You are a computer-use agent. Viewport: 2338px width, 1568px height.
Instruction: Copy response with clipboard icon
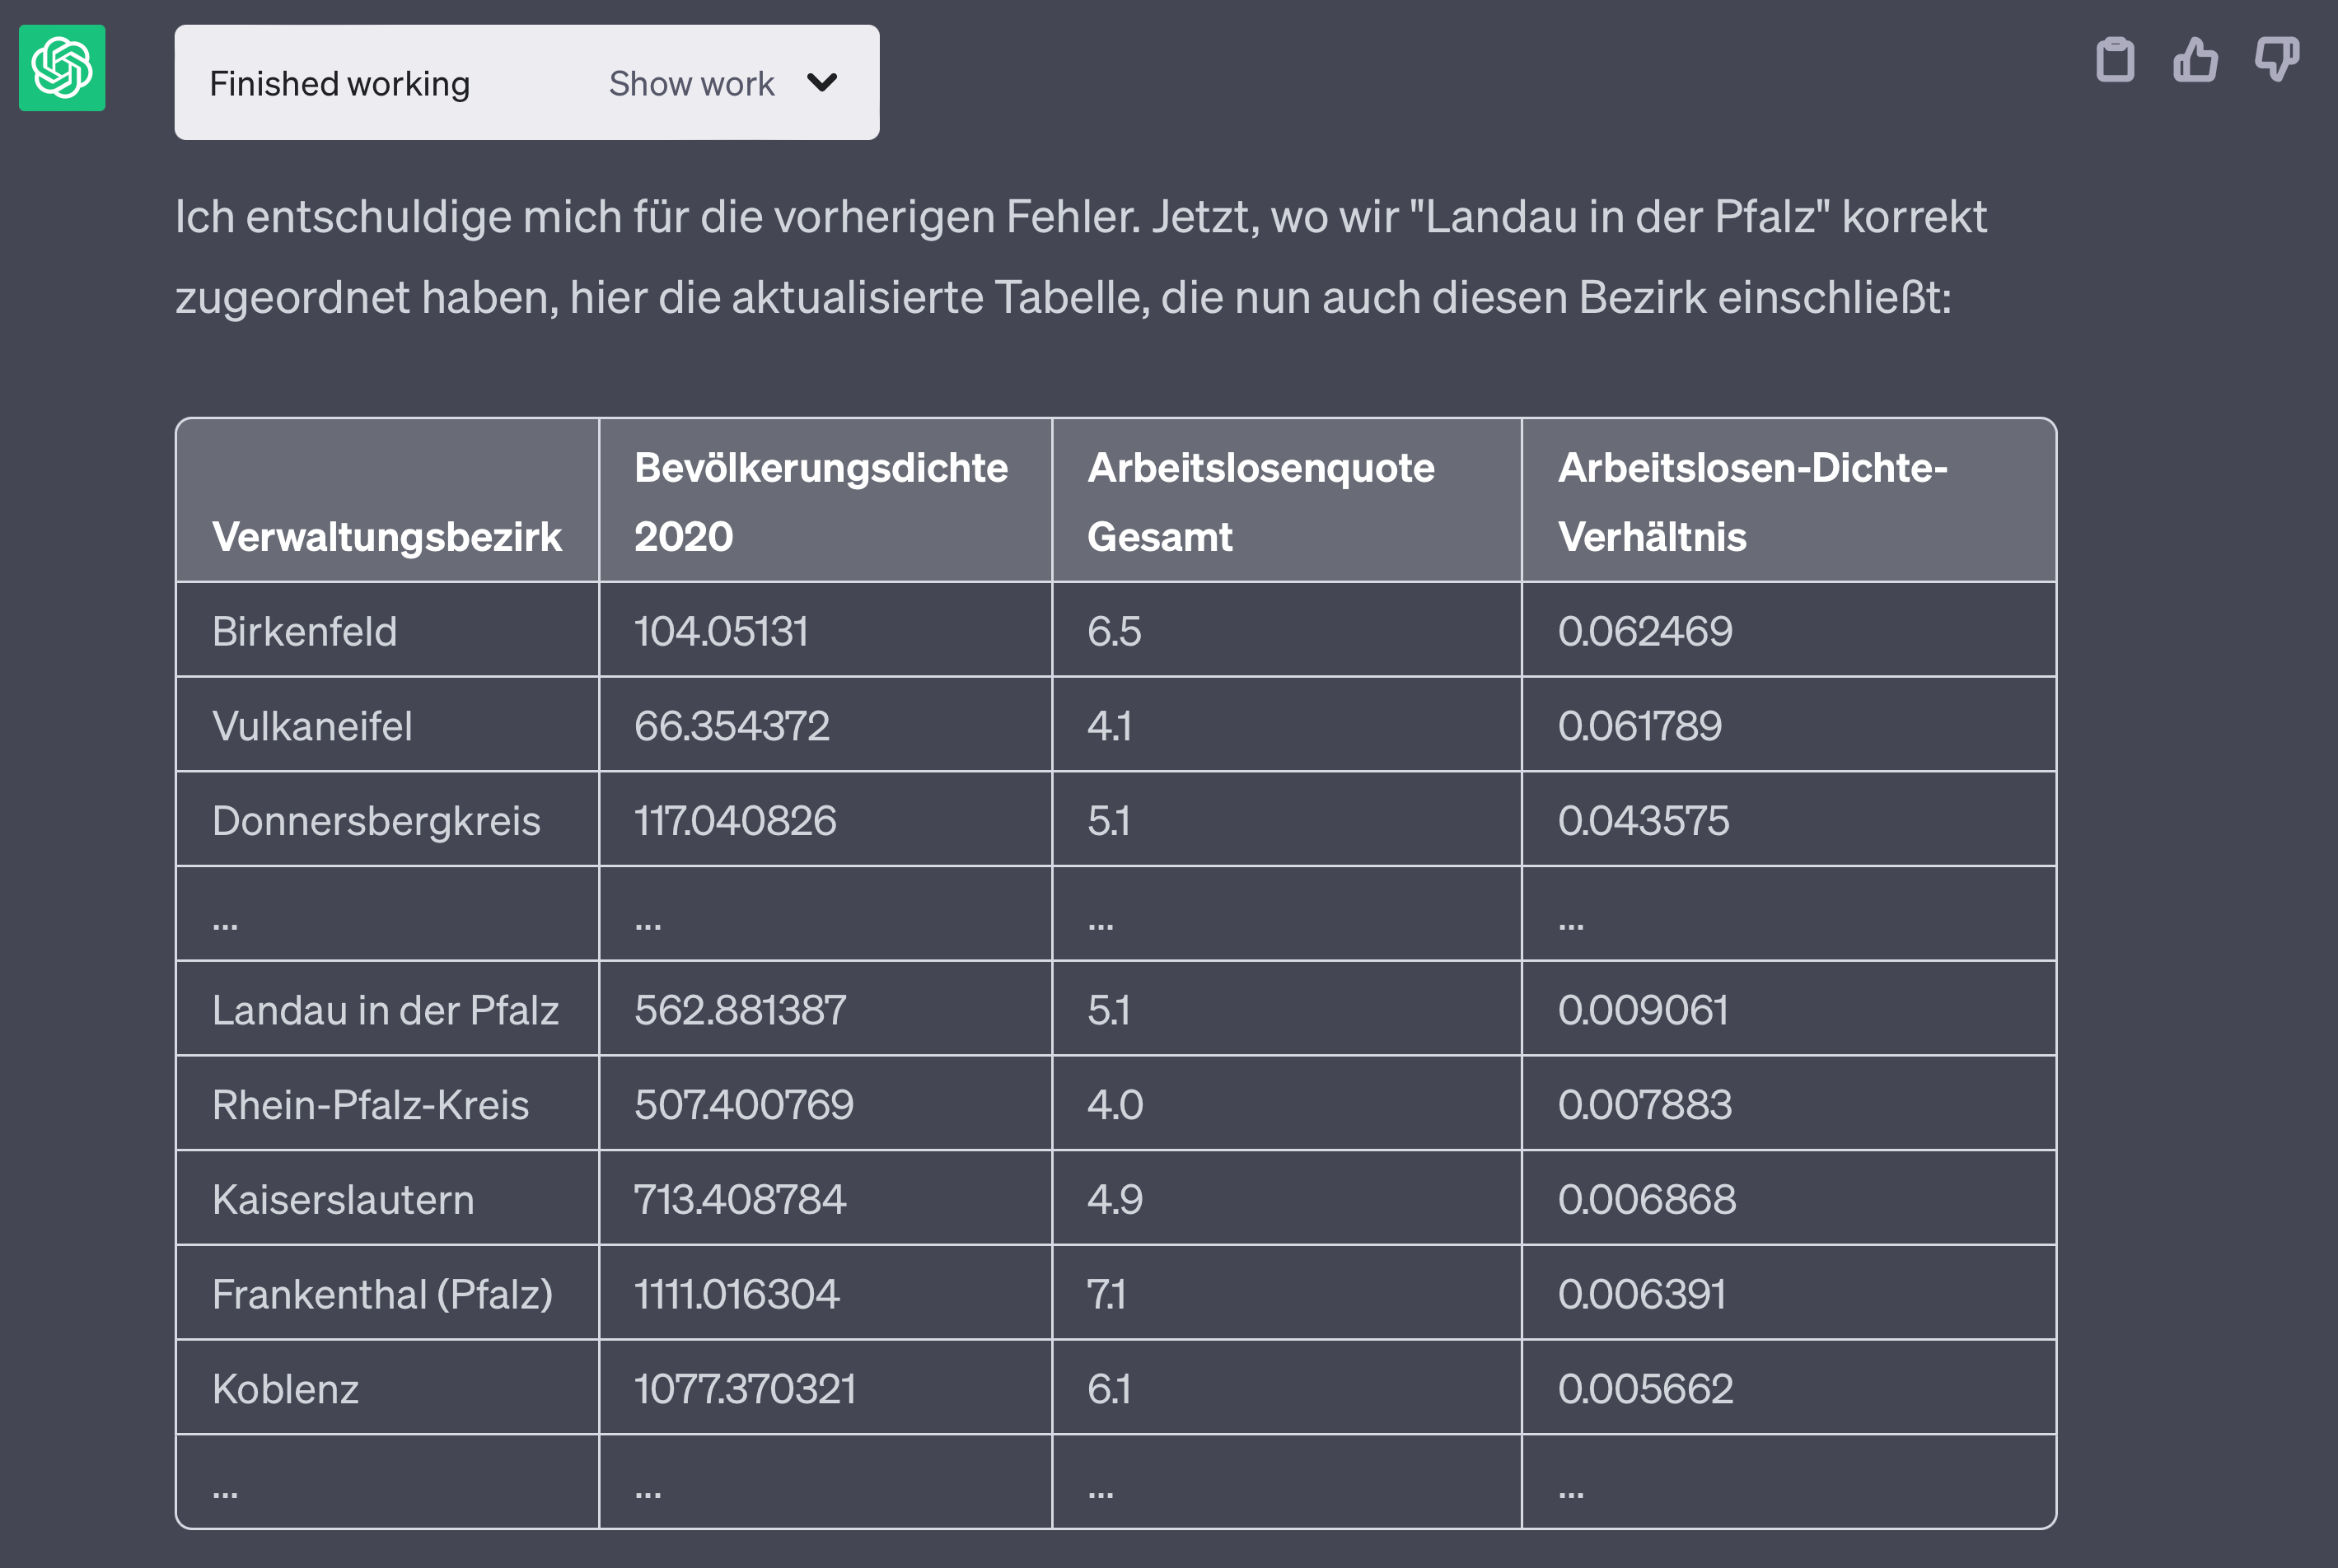pos(2115,60)
